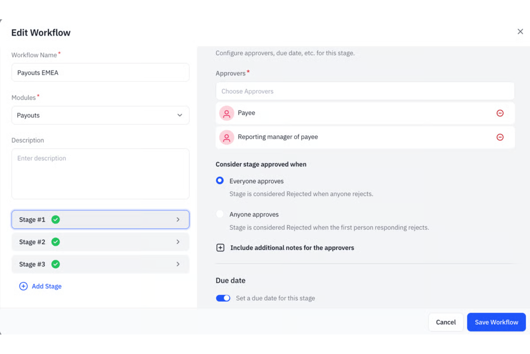The height and width of the screenshot is (354, 530).
Task: Click the Configure approvers, due date text
Action: click(x=285, y=53)
